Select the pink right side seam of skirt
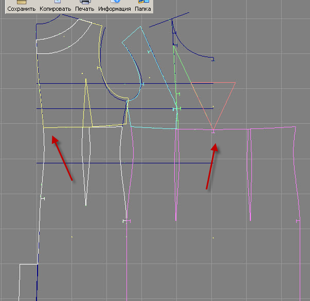 [x=298, y=213]
